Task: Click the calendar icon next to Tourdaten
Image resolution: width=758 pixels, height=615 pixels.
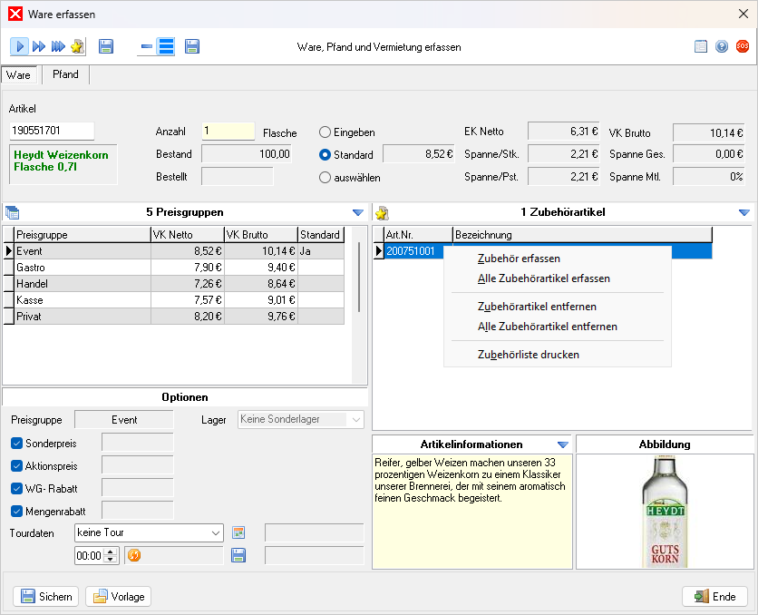Action: [x=239, y=532]
